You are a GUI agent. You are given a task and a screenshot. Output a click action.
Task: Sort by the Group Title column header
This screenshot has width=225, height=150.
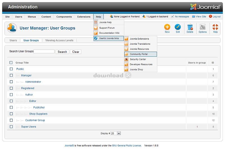(22, 63)
